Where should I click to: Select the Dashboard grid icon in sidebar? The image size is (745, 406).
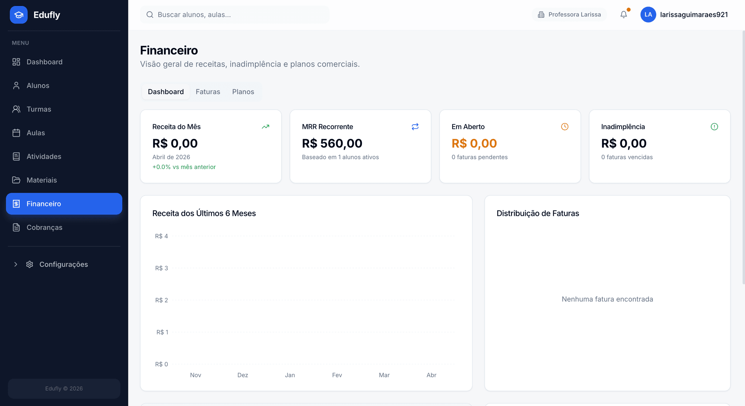(x=16, y=62)
